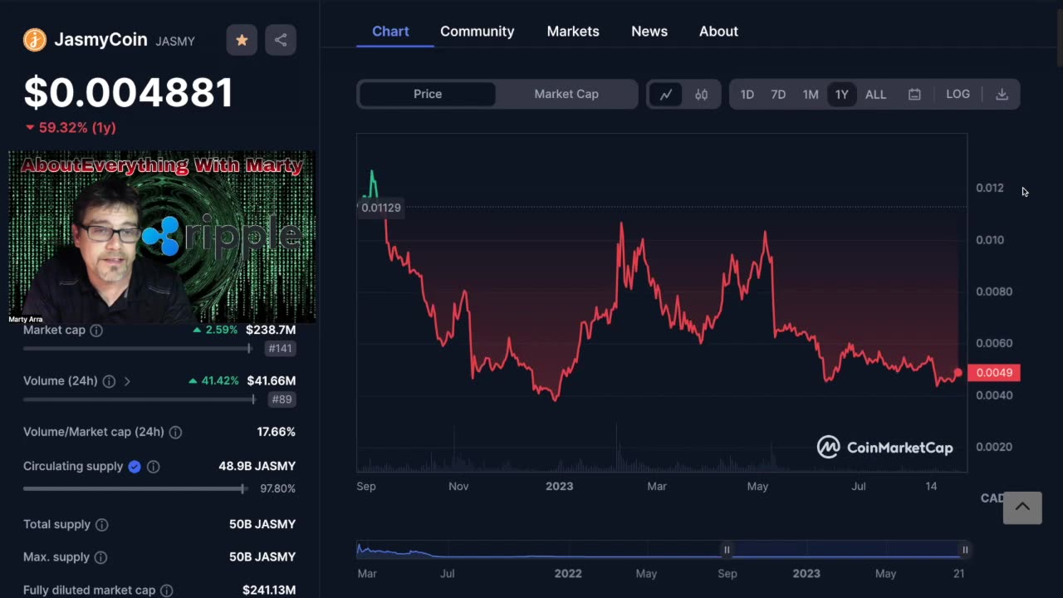This screenshot has width=1063, height=598.
Task: Click the 0.01129 chart price label
Action: 380,208
